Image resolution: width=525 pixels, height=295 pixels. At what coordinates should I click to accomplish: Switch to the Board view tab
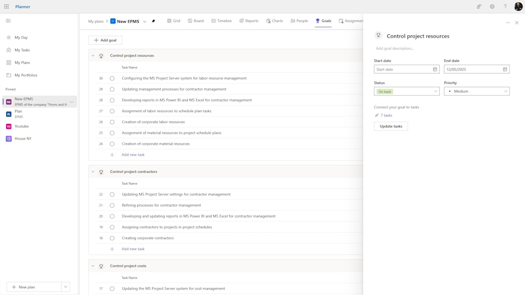196,21
